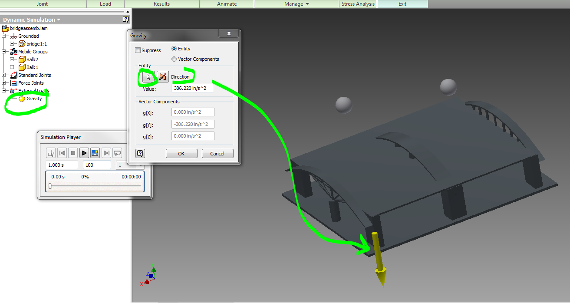Click the gravity Value field 386.220 in/s^2
Image resolution: width=570 pixels, height=303 pixels.
pyautogui.click(x=193, y=88)
